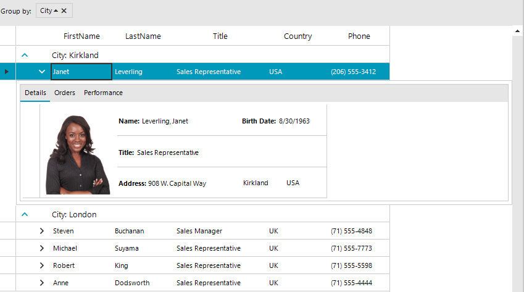Screen dimensions: 524x292
Task: Switch to the Details tab
Action: pos(35,93)
